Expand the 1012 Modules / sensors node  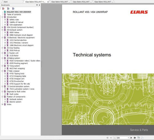pos(5,43)
